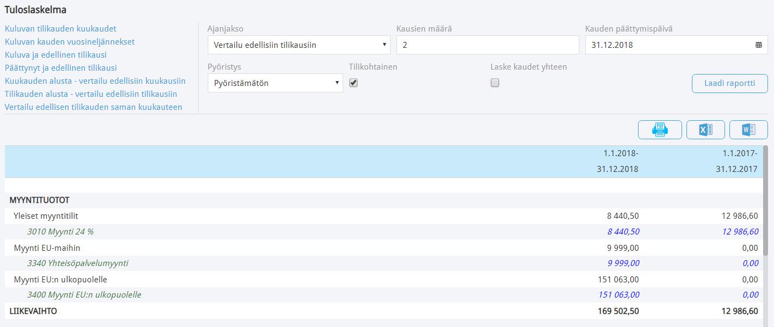
Task: Select Vertailu edellisen tilikauden saman kuukauteen
Action: (x=94, y=107)
